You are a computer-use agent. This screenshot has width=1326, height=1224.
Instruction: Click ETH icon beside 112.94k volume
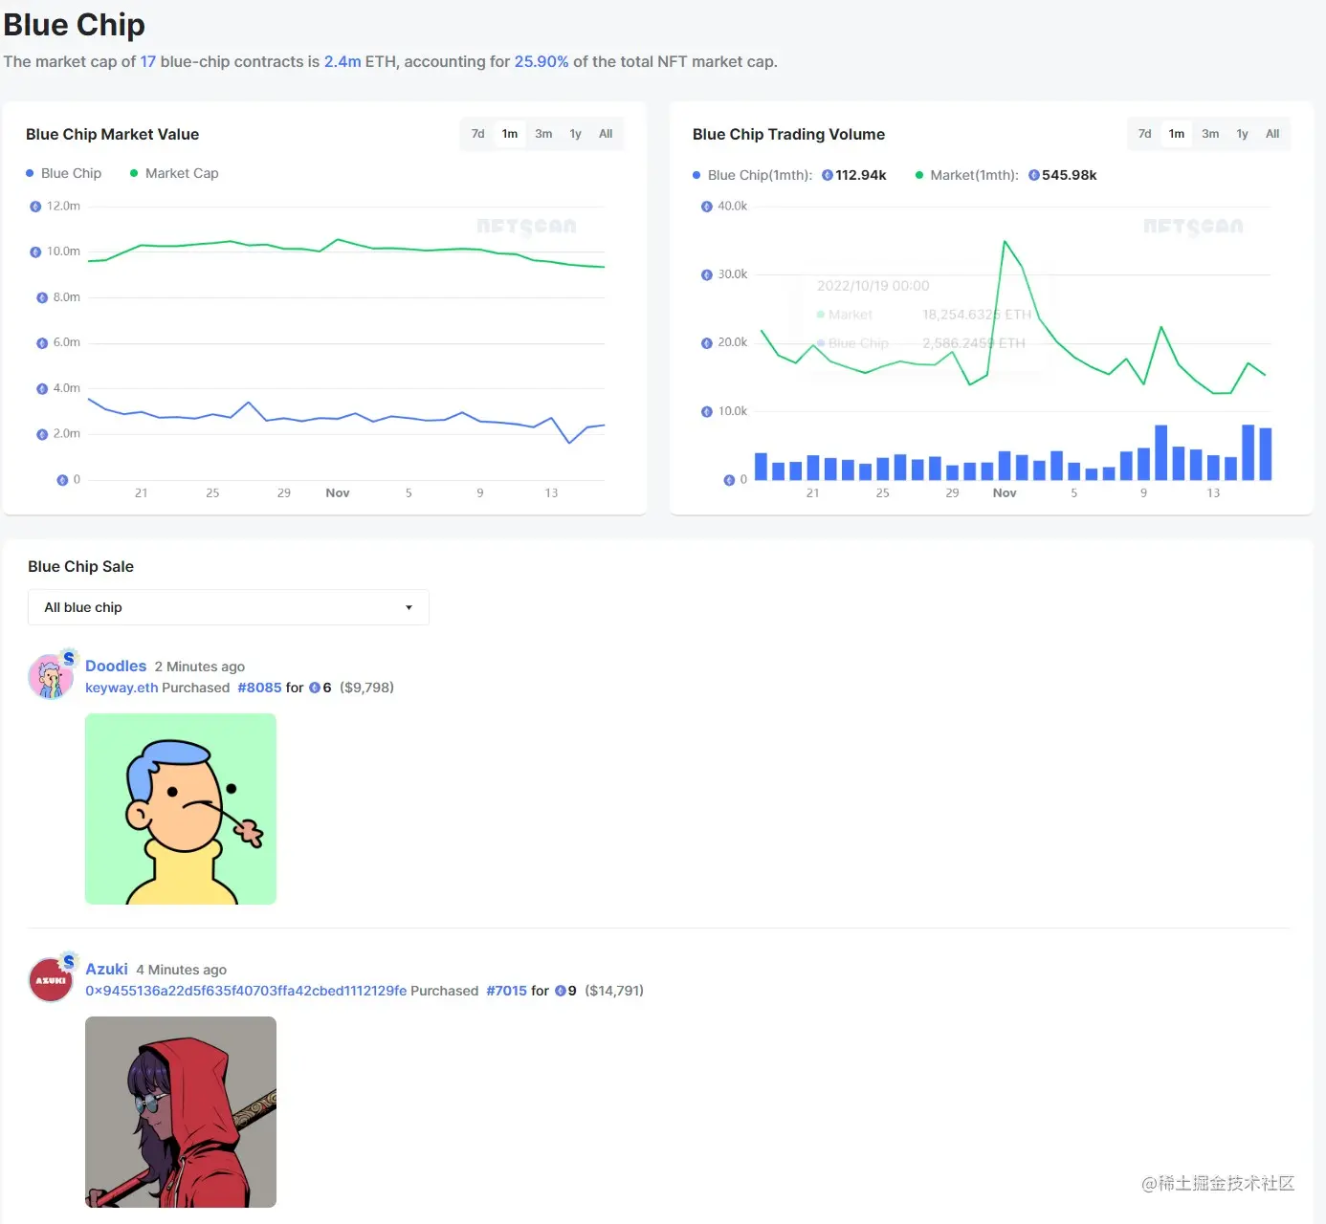[x=828, y=175]
